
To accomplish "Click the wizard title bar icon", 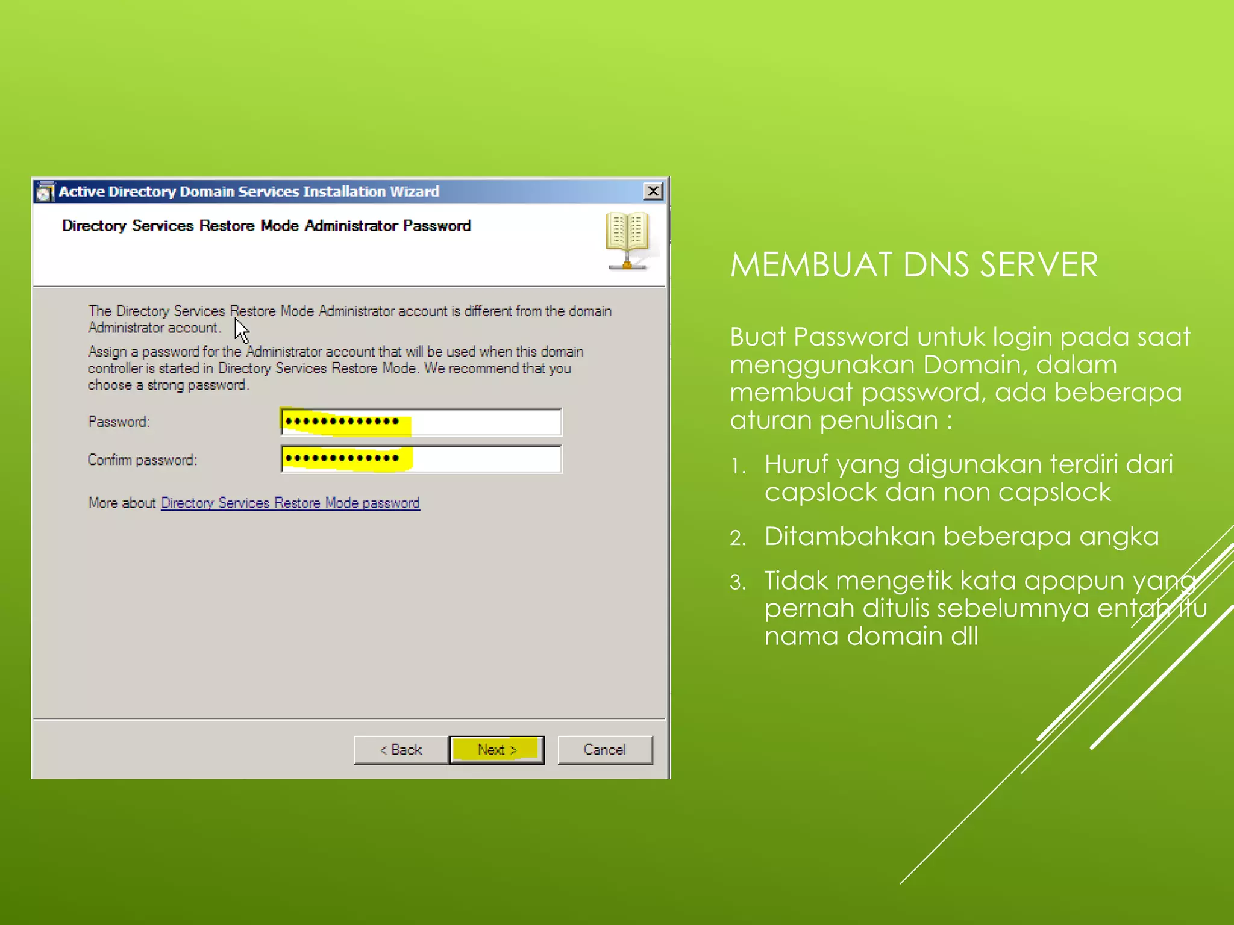I will click(45, 192).
